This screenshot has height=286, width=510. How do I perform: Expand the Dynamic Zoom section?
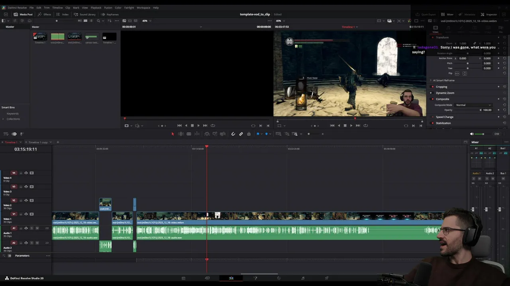tap(445, 93)
